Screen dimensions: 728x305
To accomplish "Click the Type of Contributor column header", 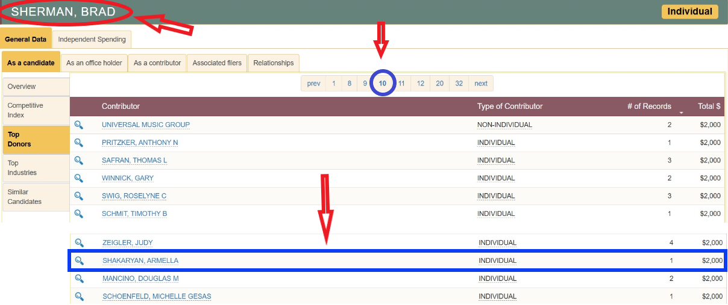I will [x=510, y=106].
